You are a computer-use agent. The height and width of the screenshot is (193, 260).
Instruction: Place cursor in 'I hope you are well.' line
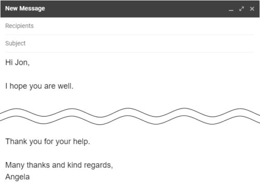(x=40, y=86)
